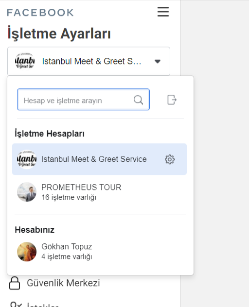249x307 pixels.
Task: Click the magnifier search icon
Action: pyautogui.click(x=138, y=100)
